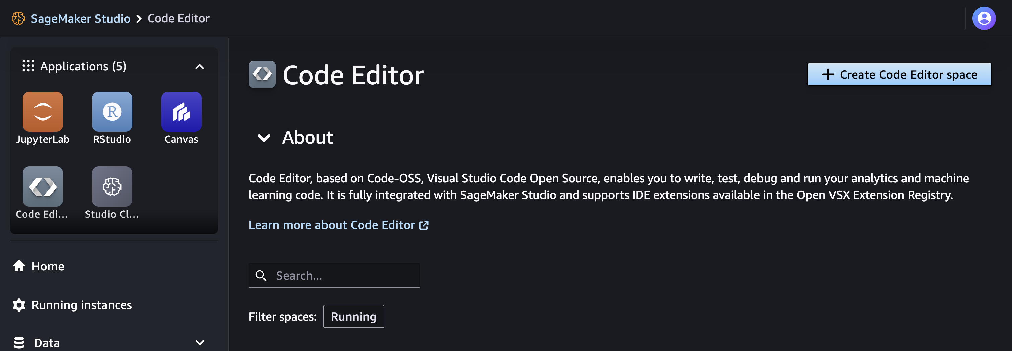
Task: Expand the Data section
Action: pos(200,342)
